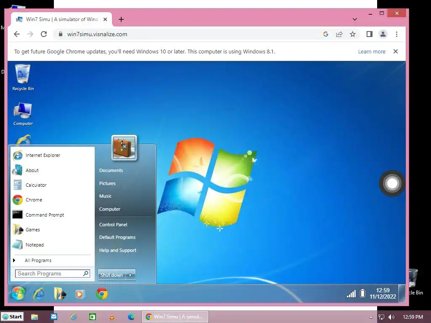Open a new browser tab
The width and height of the screenshot is (431, 323).
click(121, 19)
